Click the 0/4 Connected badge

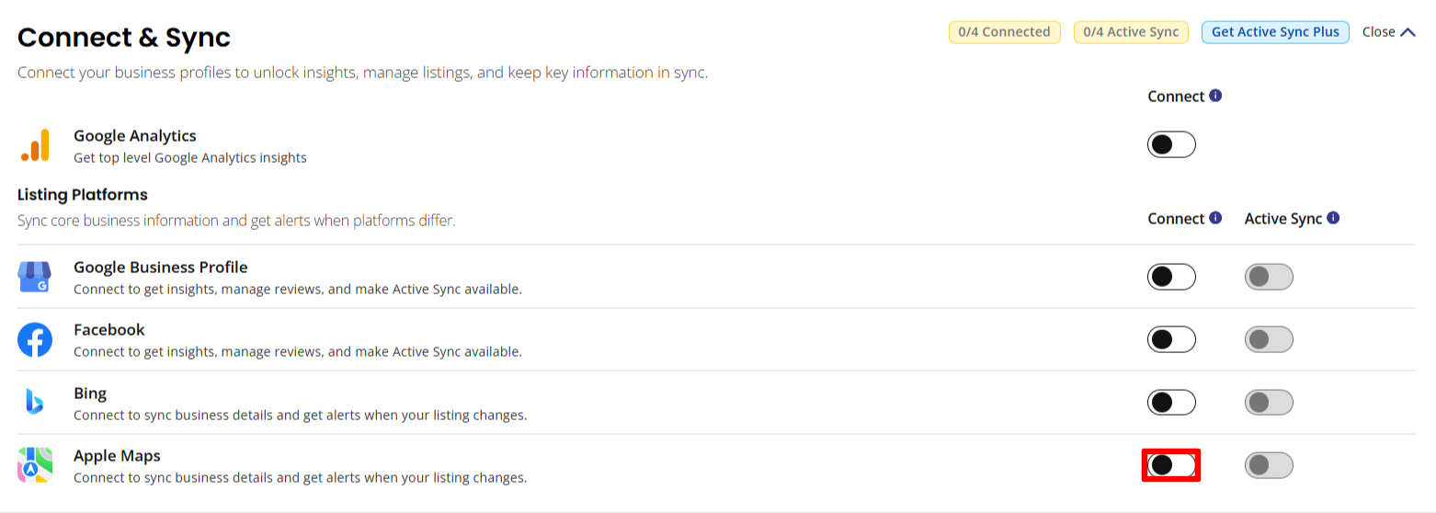tap(1004, 32)
